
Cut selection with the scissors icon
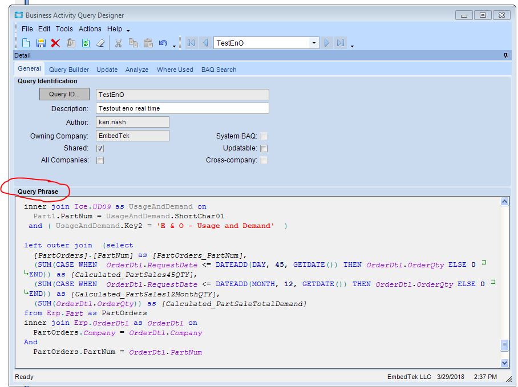tap(118, 43)
